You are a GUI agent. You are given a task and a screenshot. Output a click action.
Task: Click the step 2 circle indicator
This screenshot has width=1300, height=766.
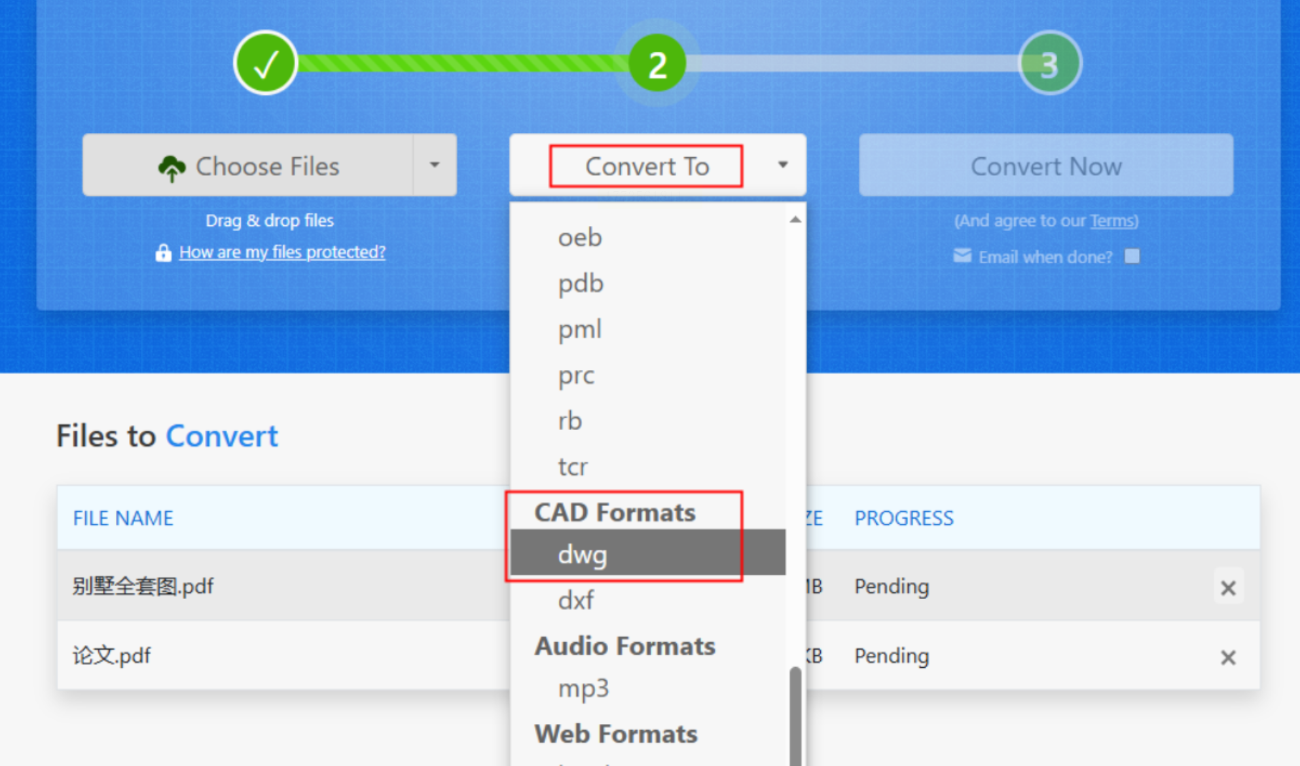click(x=657, y=64)
